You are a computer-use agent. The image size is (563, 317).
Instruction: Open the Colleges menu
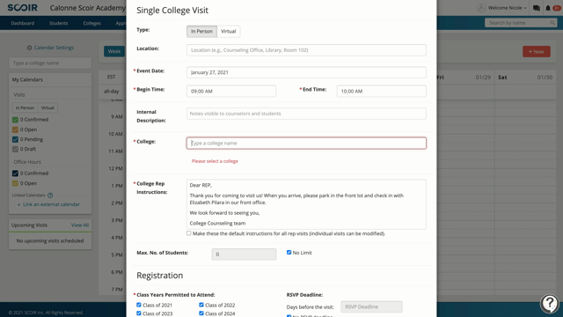click(x=91, y=23)
